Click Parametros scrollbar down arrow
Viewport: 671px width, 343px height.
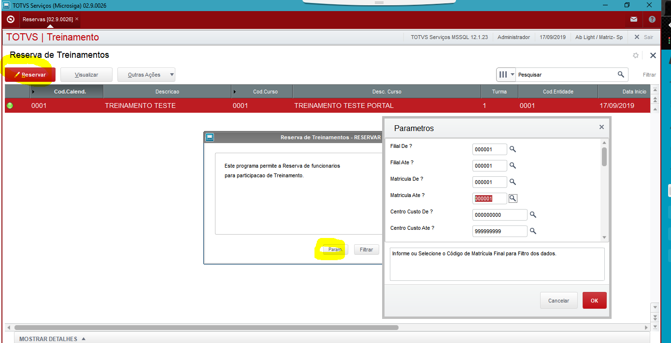[x=604, y=237]
